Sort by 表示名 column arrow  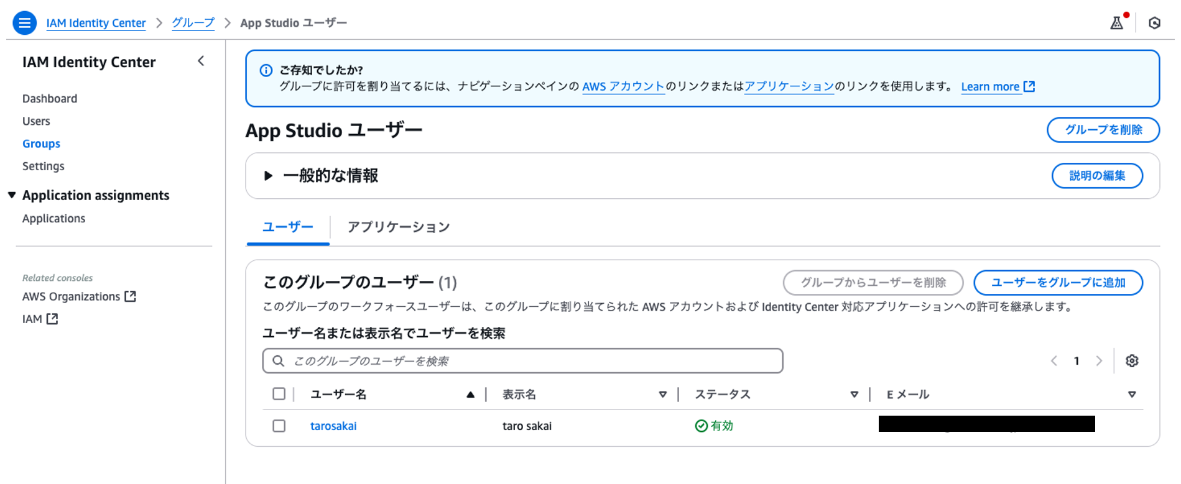tap(662, 395)
